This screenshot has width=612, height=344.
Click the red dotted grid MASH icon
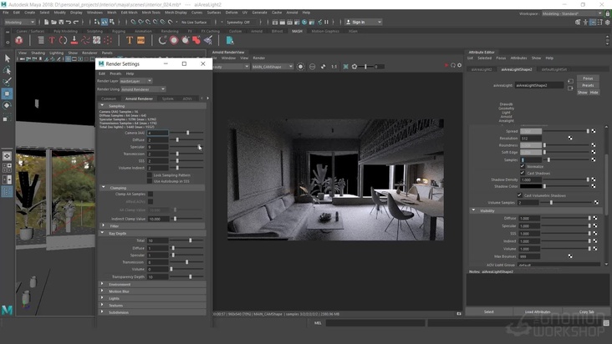point(108,40)
